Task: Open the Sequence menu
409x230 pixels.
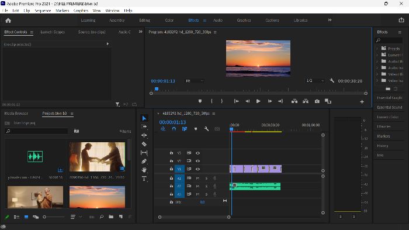Action: click(43, 11)
